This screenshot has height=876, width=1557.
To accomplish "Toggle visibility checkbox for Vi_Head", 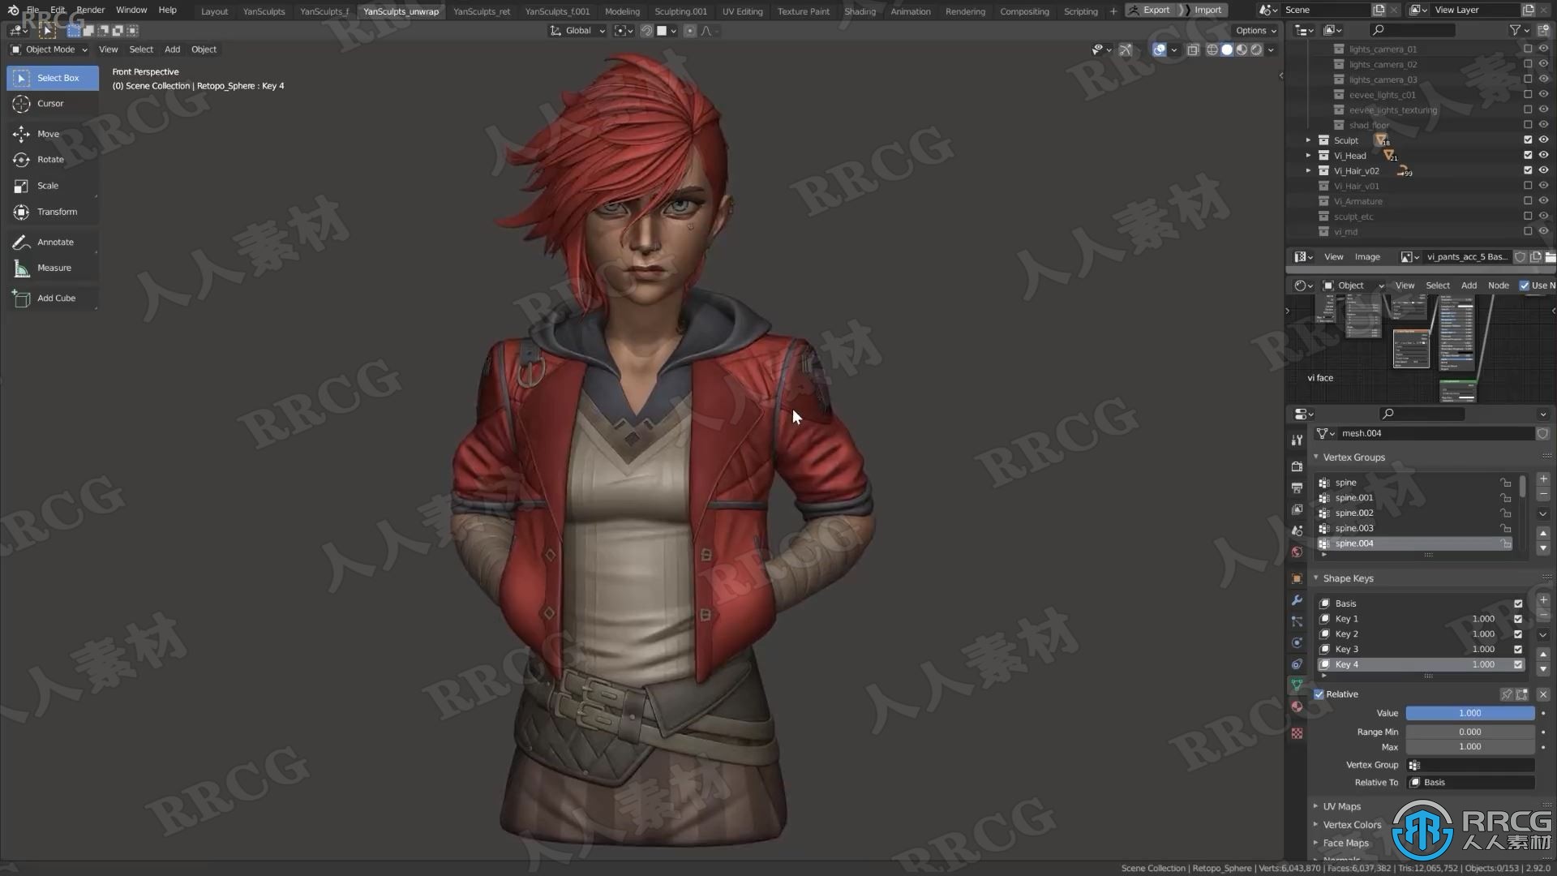I will tap(1526, 155).
